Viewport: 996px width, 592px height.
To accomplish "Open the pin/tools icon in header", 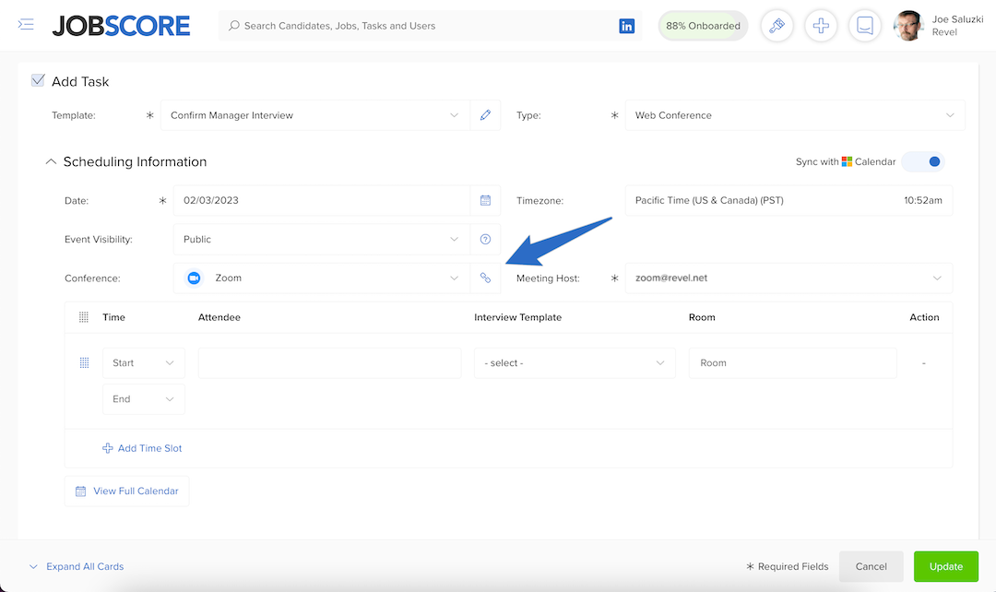I will pyautogui.click(x=777, y=26).
